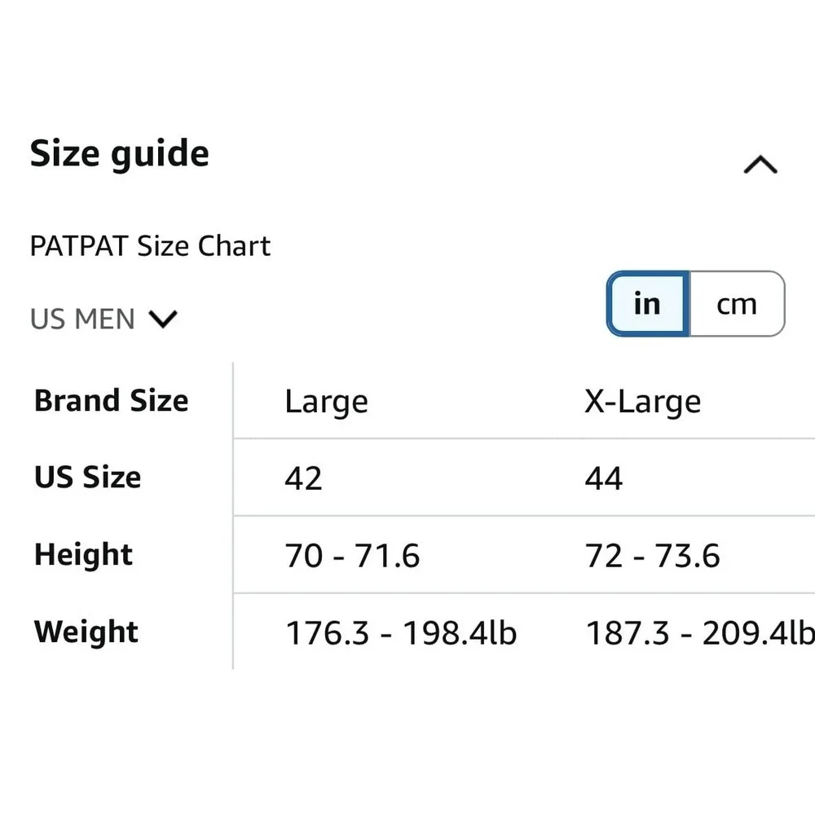Click the PATPAT Size Chart title
Screen dimensions: 815x815
point(150,246)
